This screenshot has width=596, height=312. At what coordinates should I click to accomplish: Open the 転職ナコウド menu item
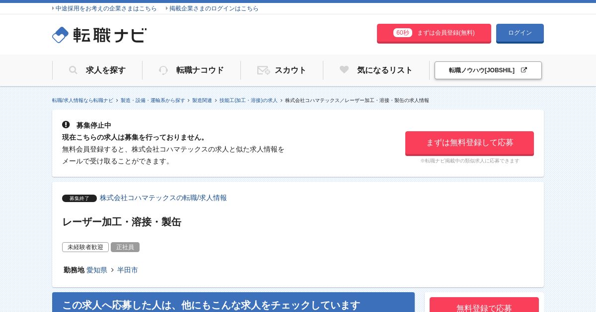click(191, 70)
